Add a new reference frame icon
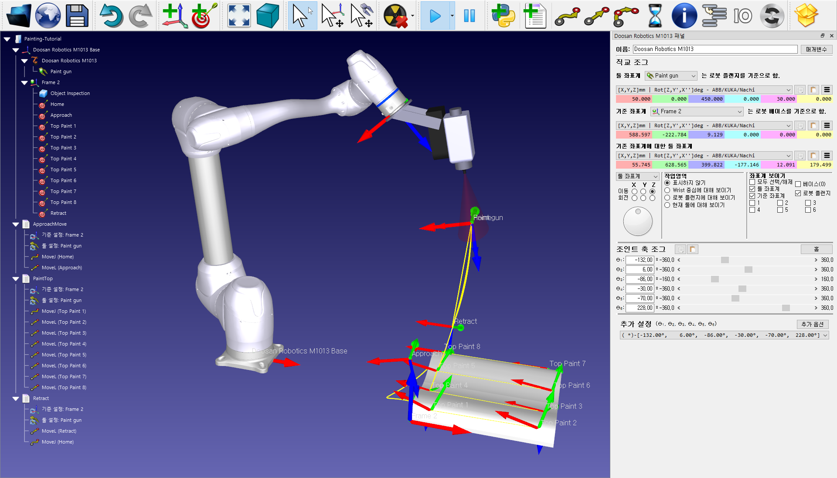The height and width of the screenshot is (478, 837). coord(174,16)
